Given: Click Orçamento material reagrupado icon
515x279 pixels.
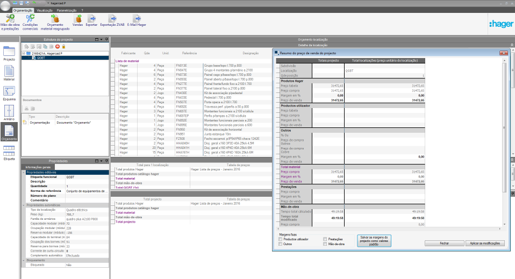Looking at the screenshot, I should [x=55, y=19].
